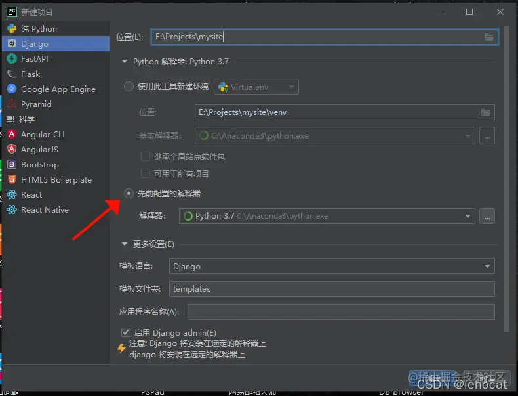518x396 pixels.
Task: Maximize the 新建项目 dialog
Action: pyautogui.click(x=469, y=12)
